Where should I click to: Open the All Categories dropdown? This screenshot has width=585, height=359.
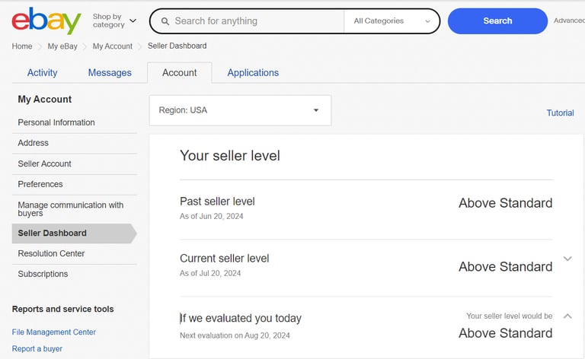(392, 21)
